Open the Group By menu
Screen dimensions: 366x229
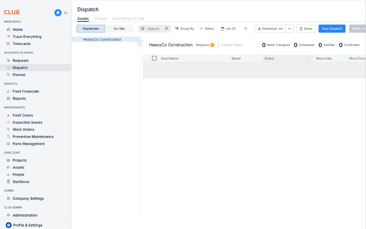pos(185,29)
